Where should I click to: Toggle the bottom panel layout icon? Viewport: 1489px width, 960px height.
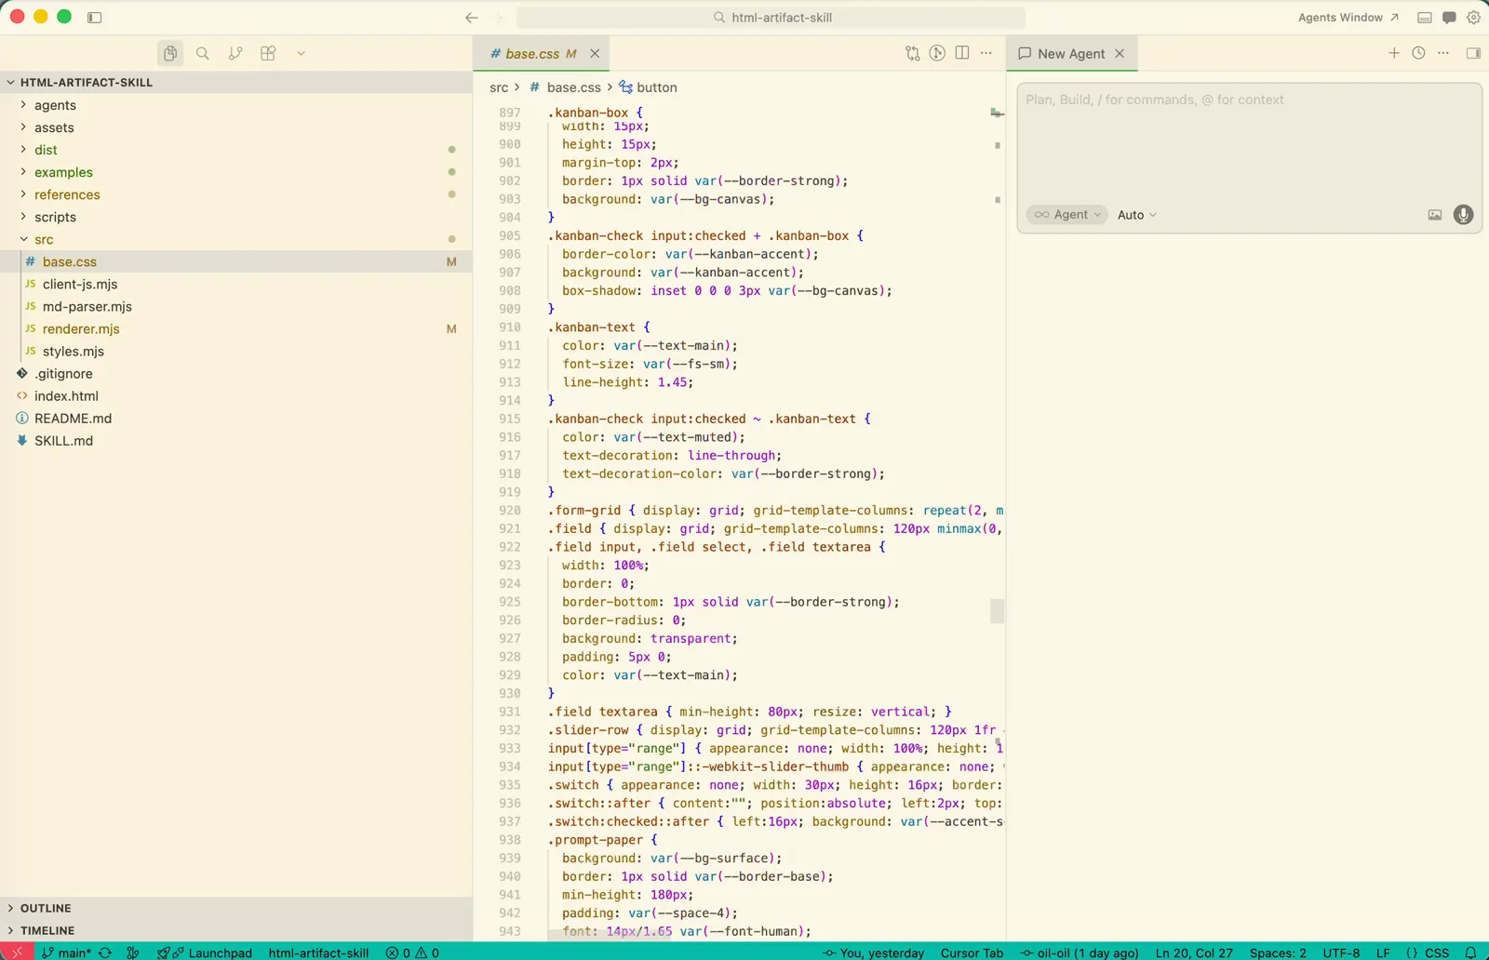tap(1425, 17)
